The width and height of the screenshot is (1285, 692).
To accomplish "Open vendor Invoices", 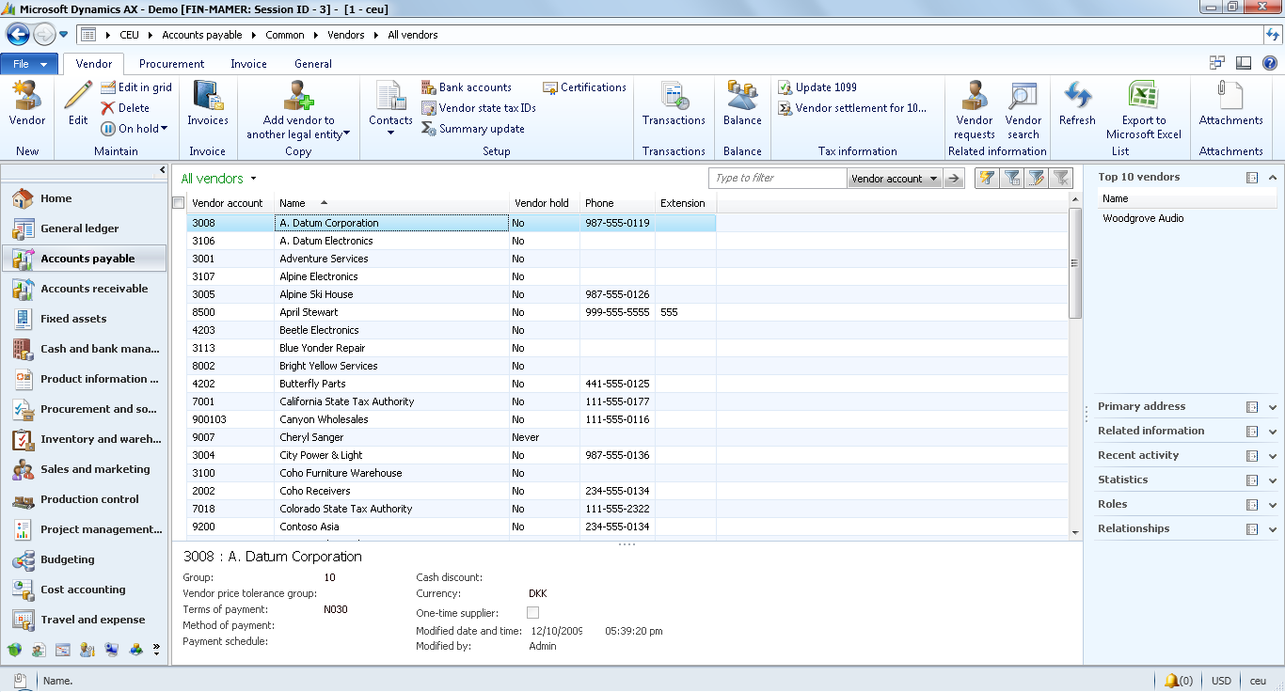I will coord(207,103).
